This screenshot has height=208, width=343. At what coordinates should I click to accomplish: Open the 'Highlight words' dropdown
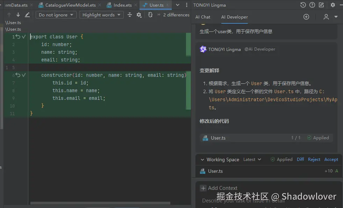tap(101, 15)
